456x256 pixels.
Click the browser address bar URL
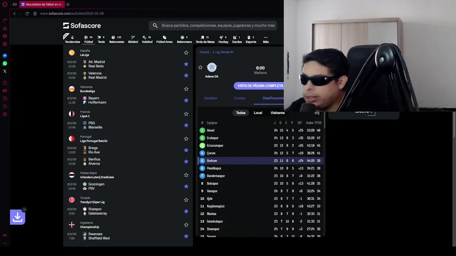click(x=72, y=14)
